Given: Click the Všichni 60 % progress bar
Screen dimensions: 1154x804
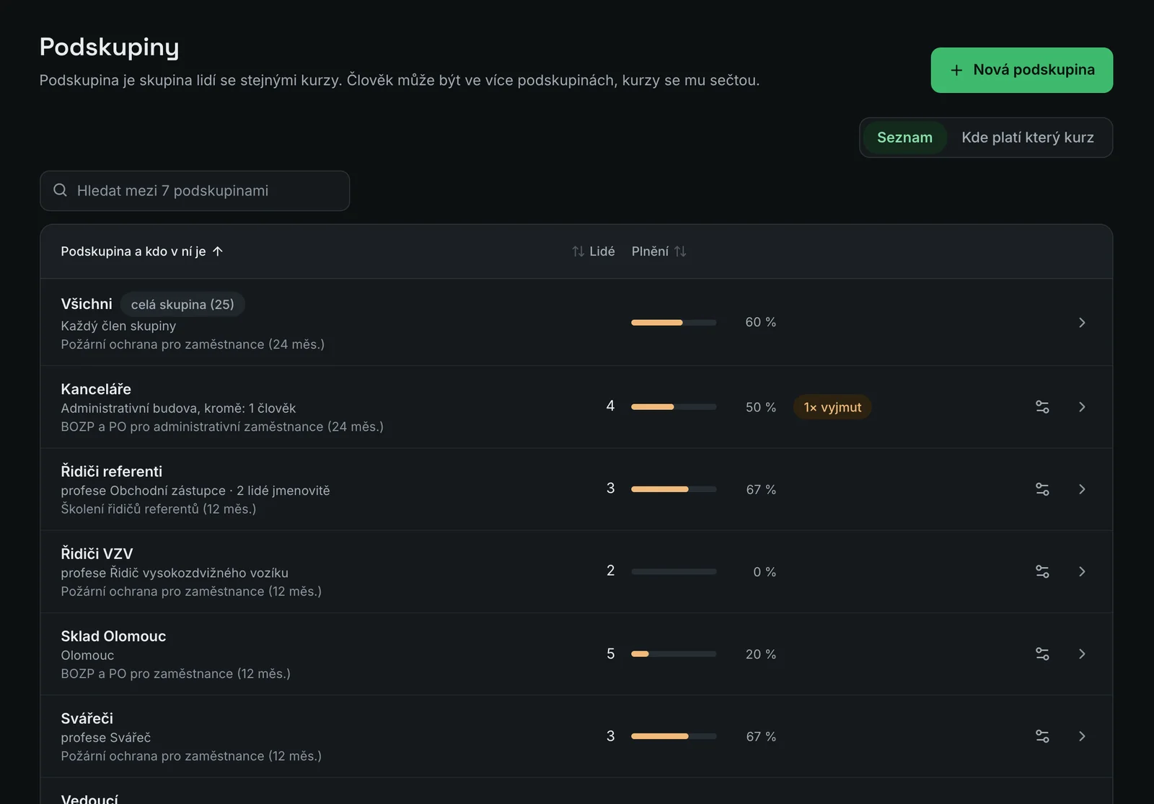Looking at the screenshot, I should (x=674, y=322).
